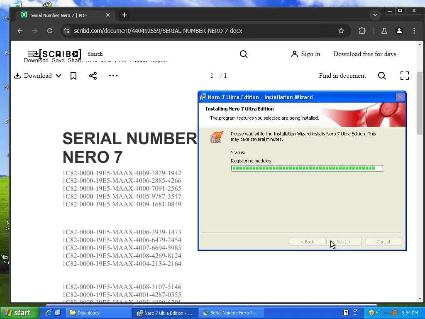Select serial ending 4009-1681-0849

[122, 204]
